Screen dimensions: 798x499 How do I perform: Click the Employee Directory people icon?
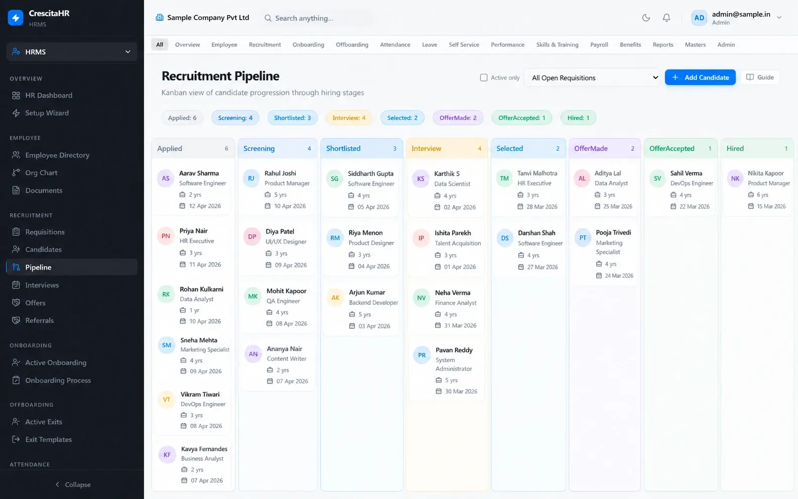[x=16, y=155]
